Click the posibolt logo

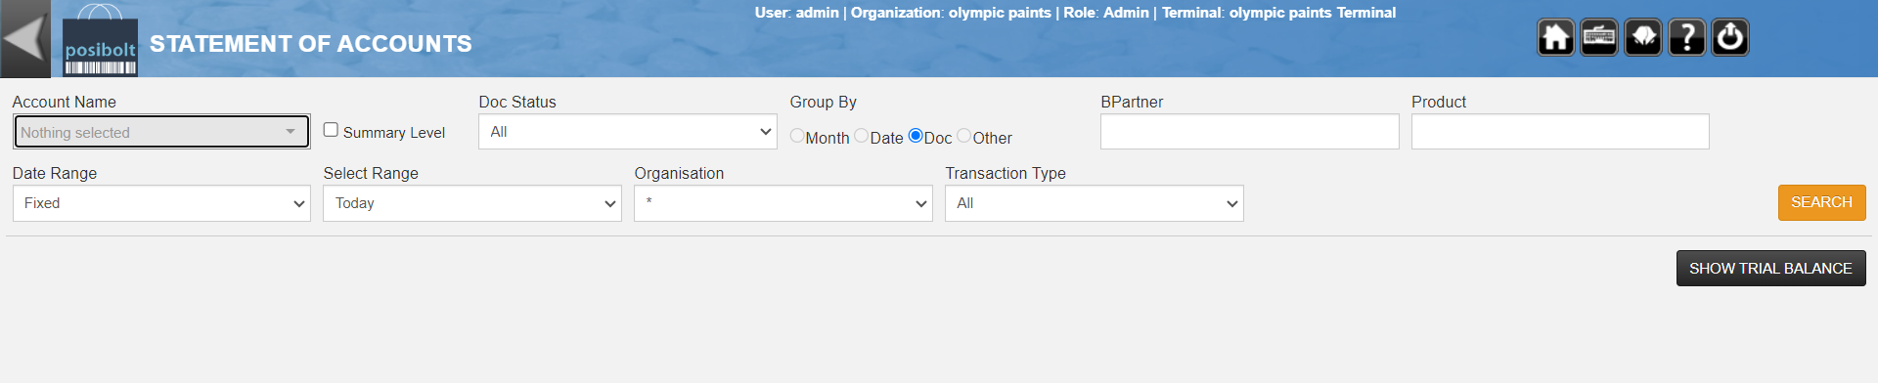point(100,41)
